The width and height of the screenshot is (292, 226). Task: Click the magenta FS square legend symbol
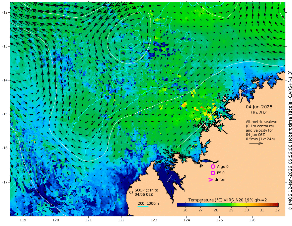pyautogui.click(x=213, y=173)
